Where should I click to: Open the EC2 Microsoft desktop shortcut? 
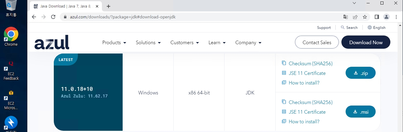(11, 100)
